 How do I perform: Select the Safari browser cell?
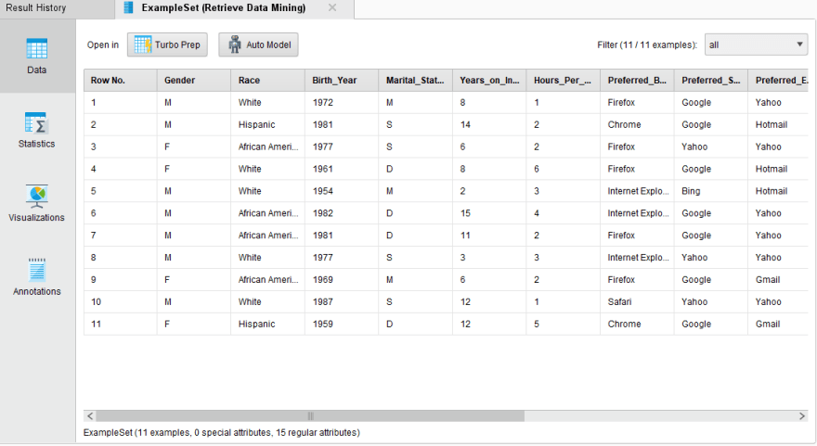click(637, 302)
